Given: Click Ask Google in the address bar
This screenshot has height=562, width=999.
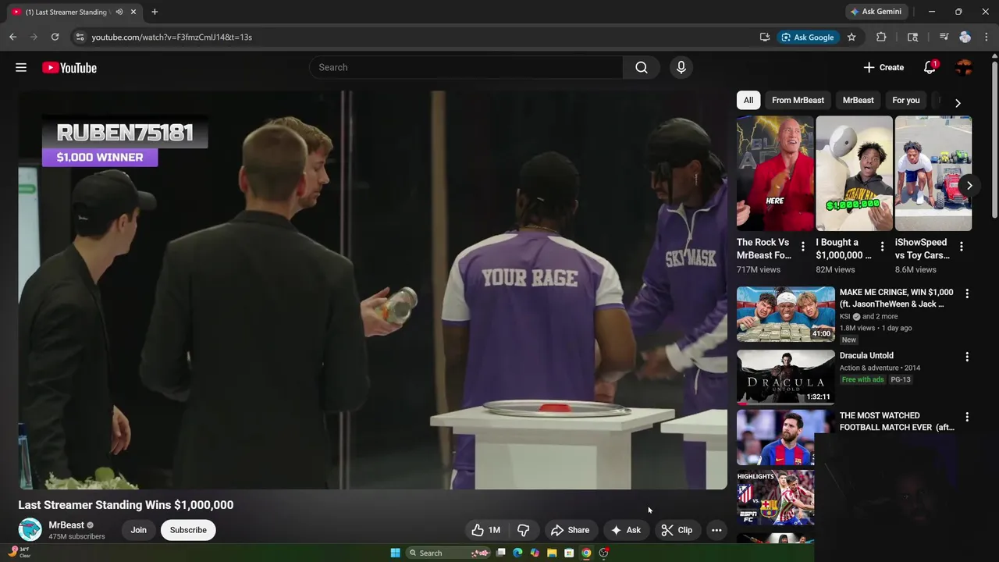Looking at the screenshot, I should coord(808,37).
